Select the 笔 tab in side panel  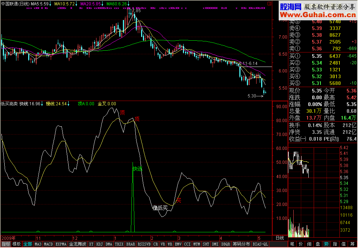[x=292, y=244]
